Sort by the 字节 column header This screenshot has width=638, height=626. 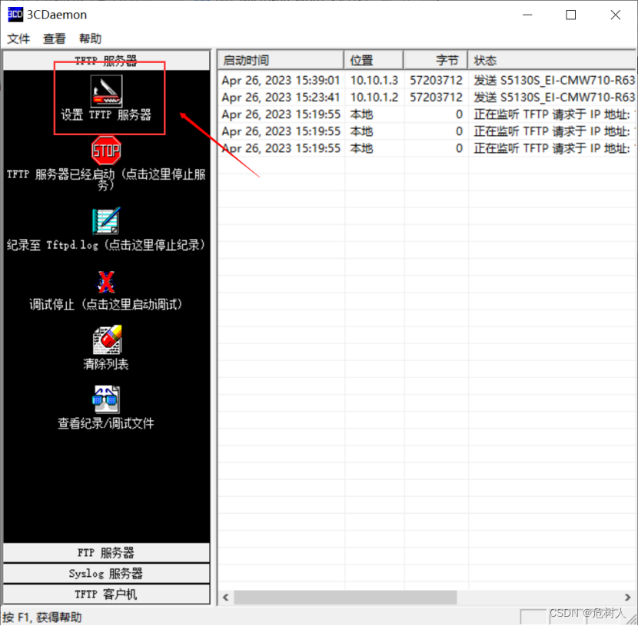435,60
